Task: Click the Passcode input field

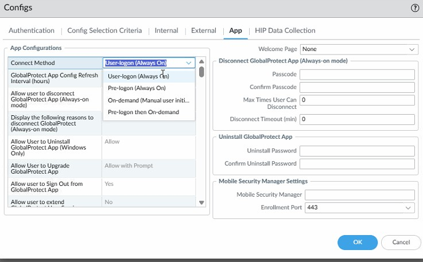Action: tap(357, 75)
